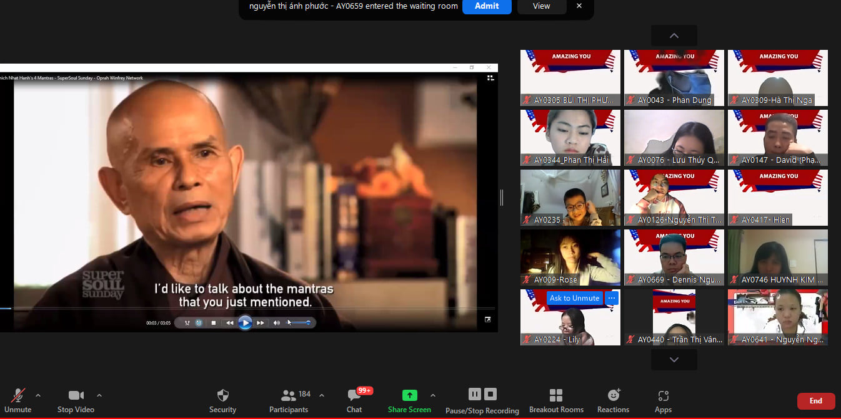Select Phan Thị Hải's video tile

[570, 138]
